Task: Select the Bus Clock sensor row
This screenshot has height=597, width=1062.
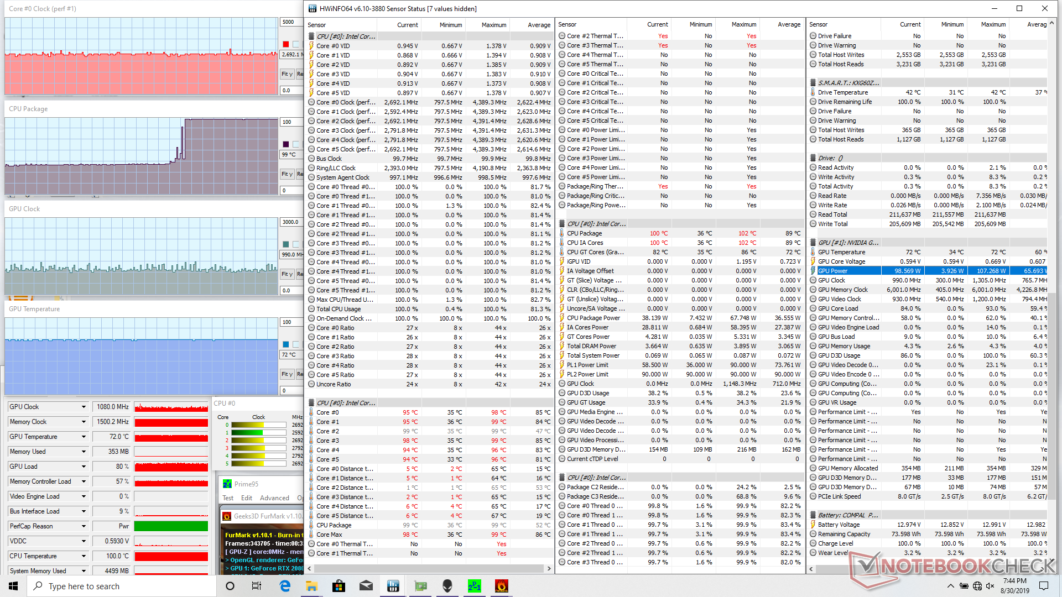Action: click(429, 159)
